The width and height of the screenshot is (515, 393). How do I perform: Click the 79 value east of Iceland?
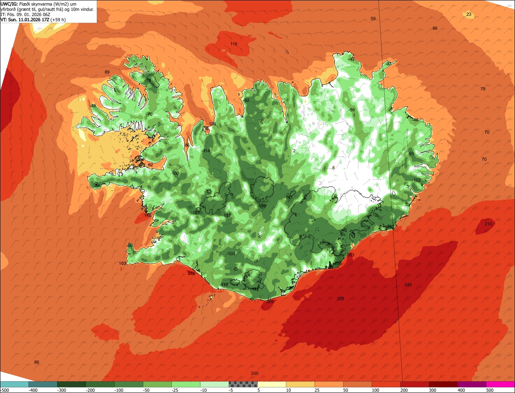[483, 89]
